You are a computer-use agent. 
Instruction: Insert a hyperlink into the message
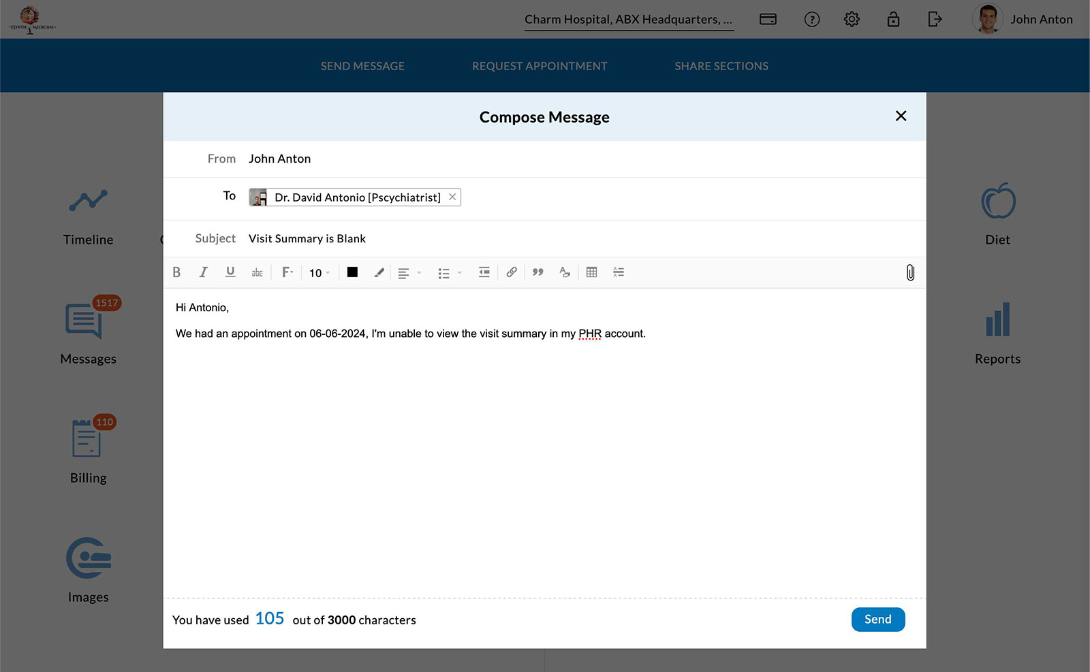[x=511, y=272]
